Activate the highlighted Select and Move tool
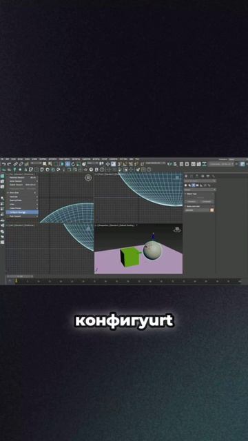The image size is (248, 441). tap(68, 164)
